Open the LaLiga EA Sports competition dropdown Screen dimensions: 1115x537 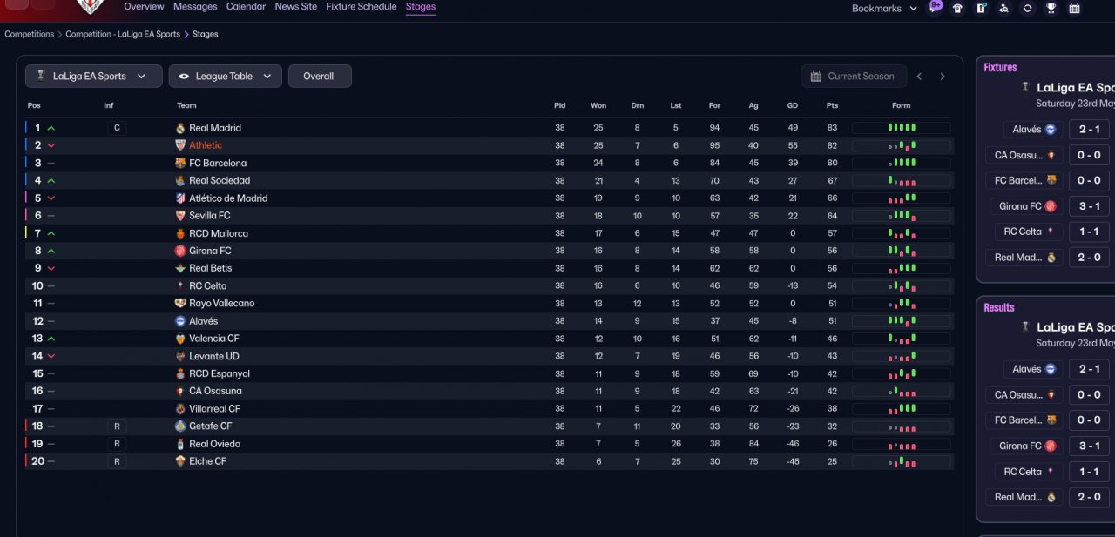94,76
